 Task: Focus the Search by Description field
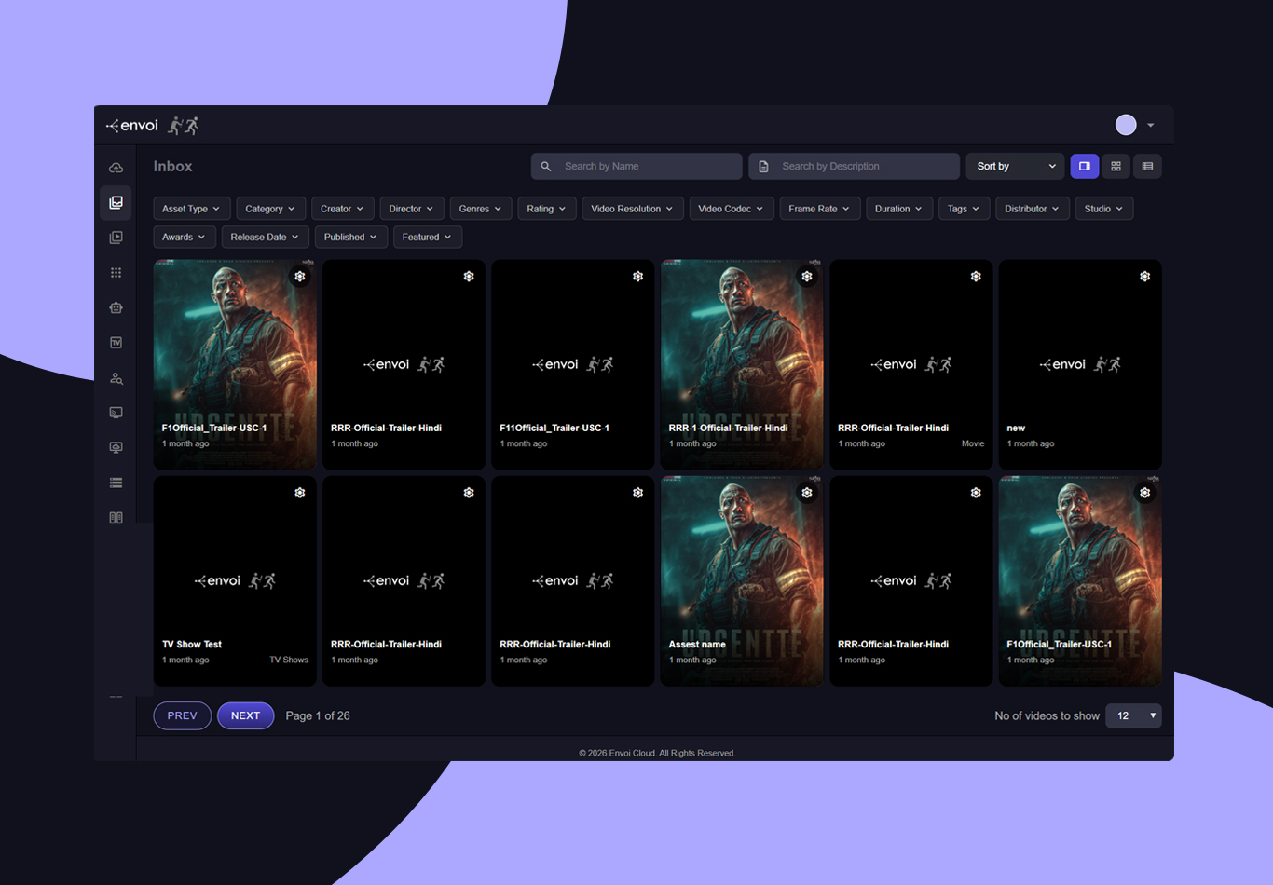(x=854, y=167)
